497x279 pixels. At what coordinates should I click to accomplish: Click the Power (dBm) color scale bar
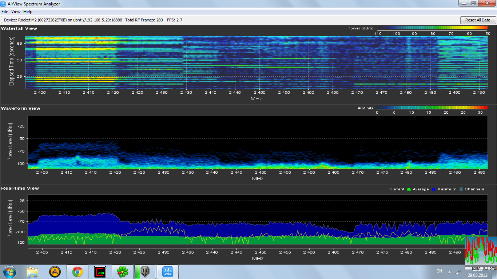[432, 28]
